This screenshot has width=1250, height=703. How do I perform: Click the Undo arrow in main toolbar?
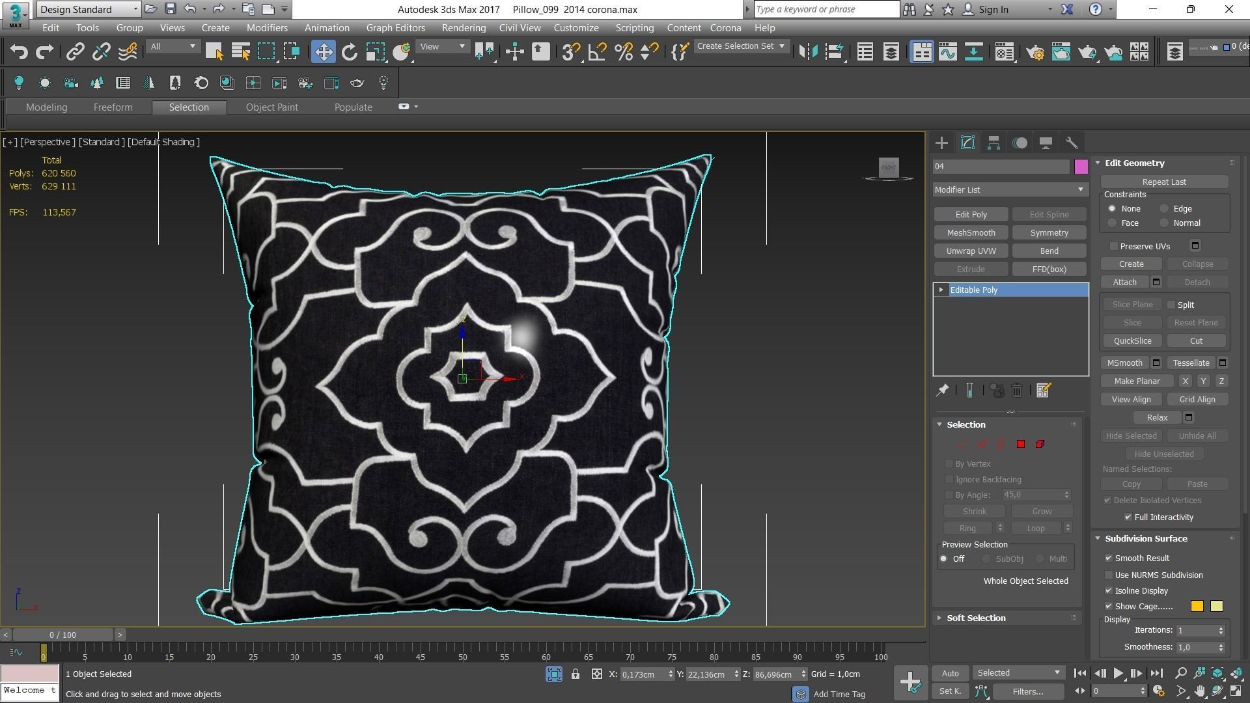pyautogui.click(x=19, y=52)
